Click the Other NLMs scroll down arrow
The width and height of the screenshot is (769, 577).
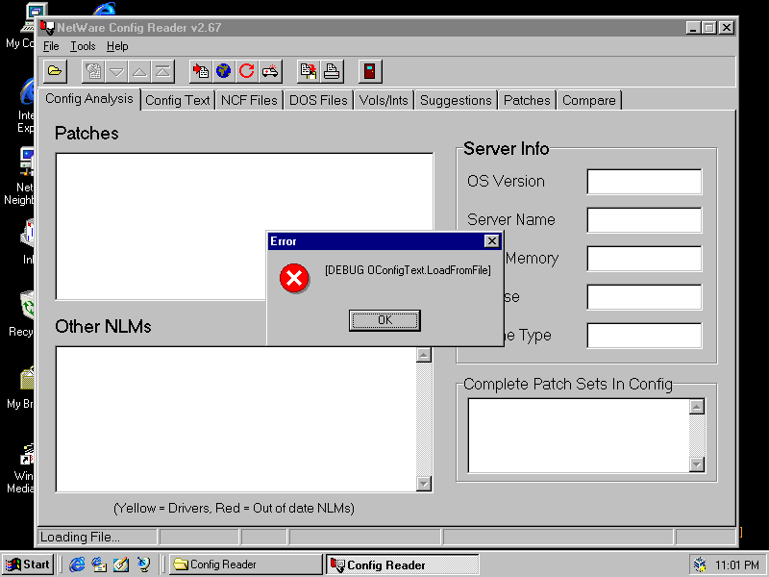(x=424, y=484)
